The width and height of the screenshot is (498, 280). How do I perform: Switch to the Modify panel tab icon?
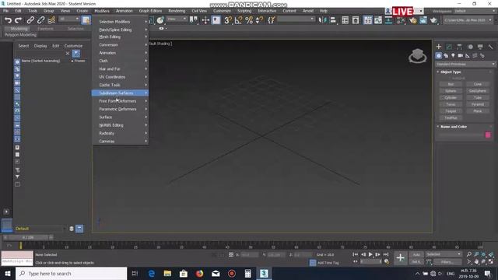pyautogui.click(x=449, y=47)
